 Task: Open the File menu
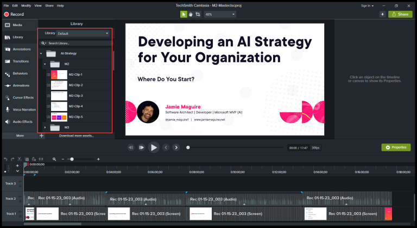click(6, 5)
